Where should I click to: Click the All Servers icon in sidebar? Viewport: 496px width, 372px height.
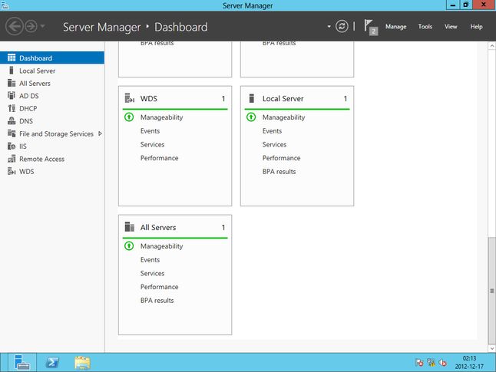(x=12, y=83)
